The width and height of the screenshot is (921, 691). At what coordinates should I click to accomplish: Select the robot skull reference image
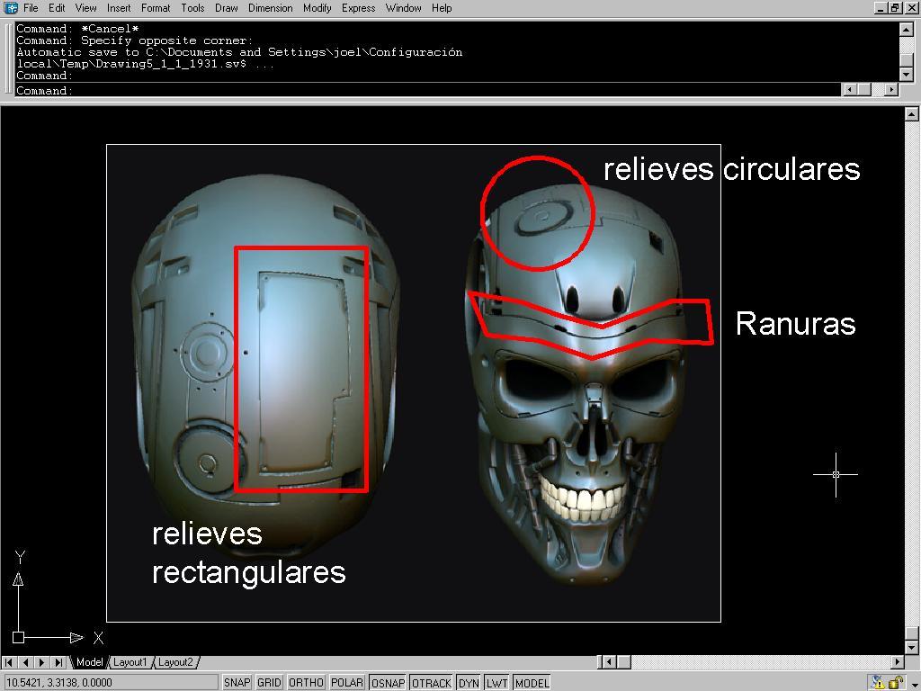pos(414,382)
